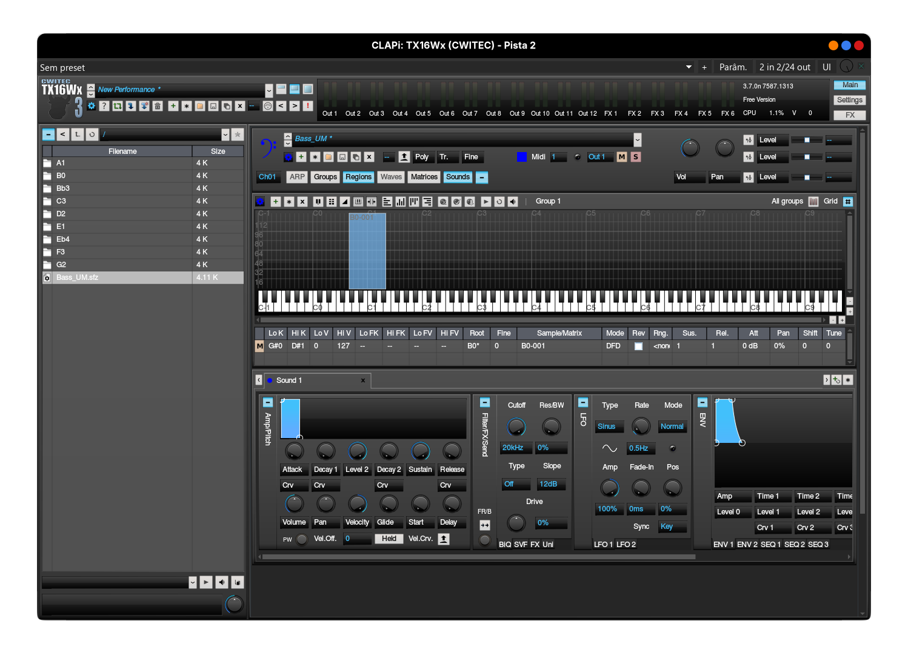Click the trash icon in the performance toolbar
Viewport: 908px width, 661px height.
pyautogui.click(x=158, y=106)
